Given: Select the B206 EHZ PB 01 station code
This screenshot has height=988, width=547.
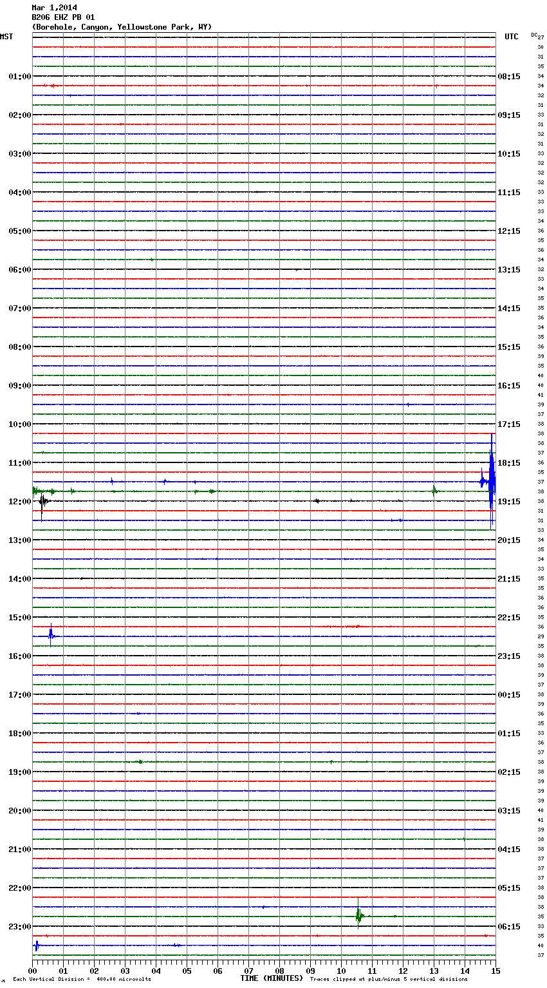Looking at the screenshot, I should click(63, 17).
